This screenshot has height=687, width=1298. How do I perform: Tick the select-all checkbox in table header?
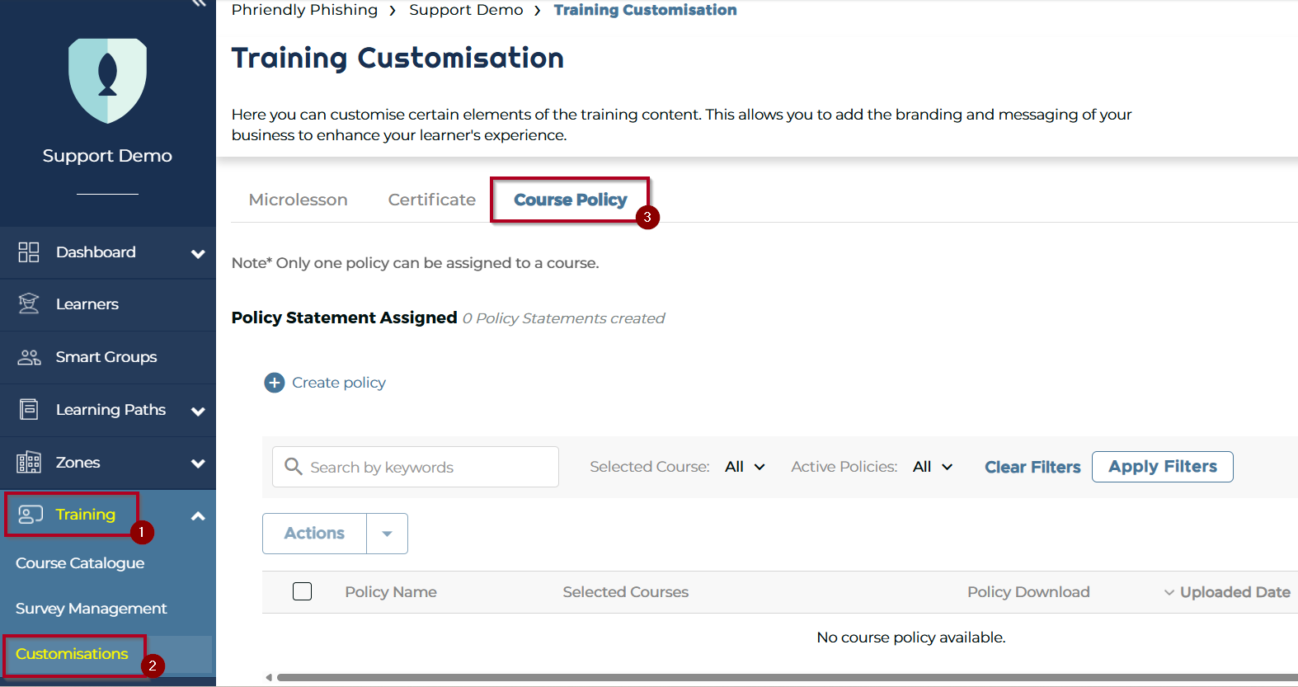(x=303, y=591)
